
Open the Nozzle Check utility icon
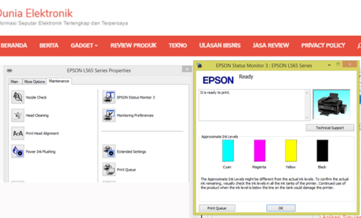(x=18, y=97)
